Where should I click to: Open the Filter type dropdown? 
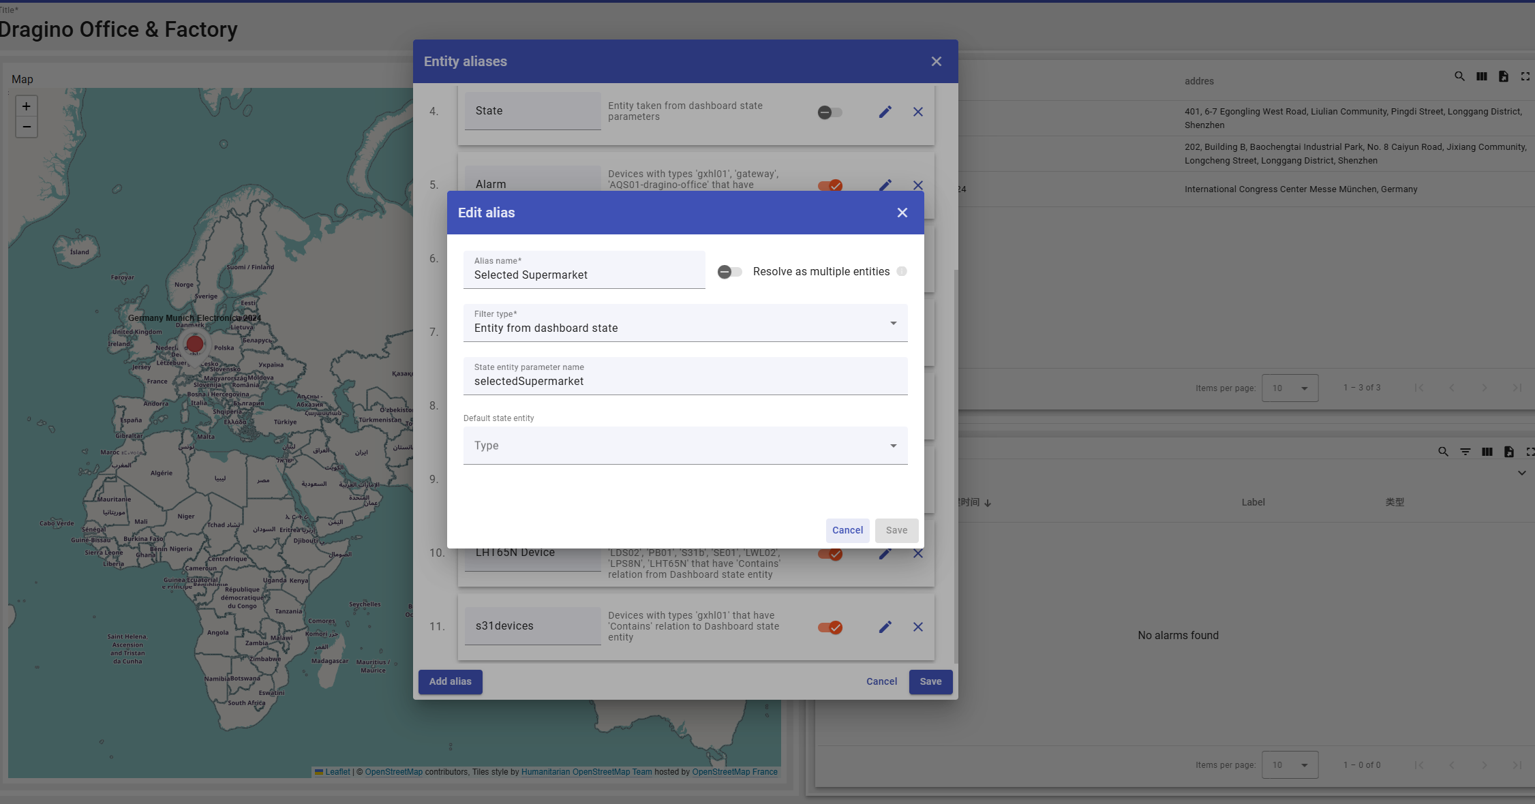[685, 323]
